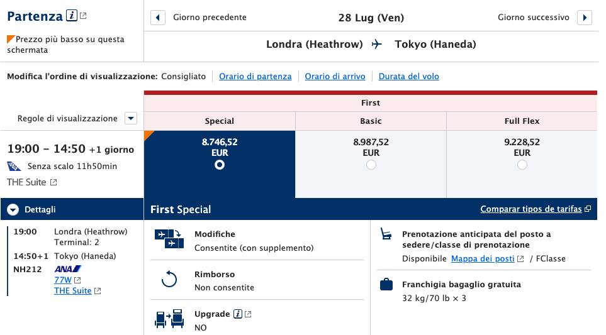Go to the next day arrow
606x335 pixels.
tap(585, 18)
